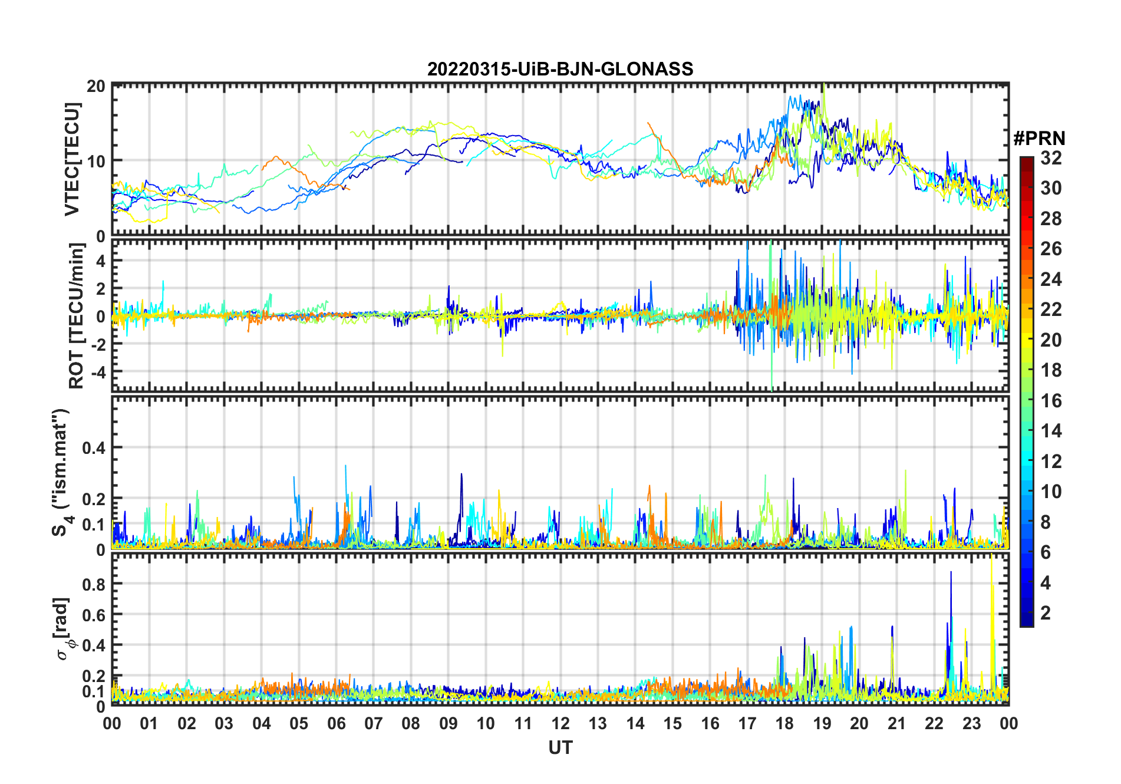Click x-axis tick label 06
The width and height of the screenshot is (1121, 784).
point(337,723)
